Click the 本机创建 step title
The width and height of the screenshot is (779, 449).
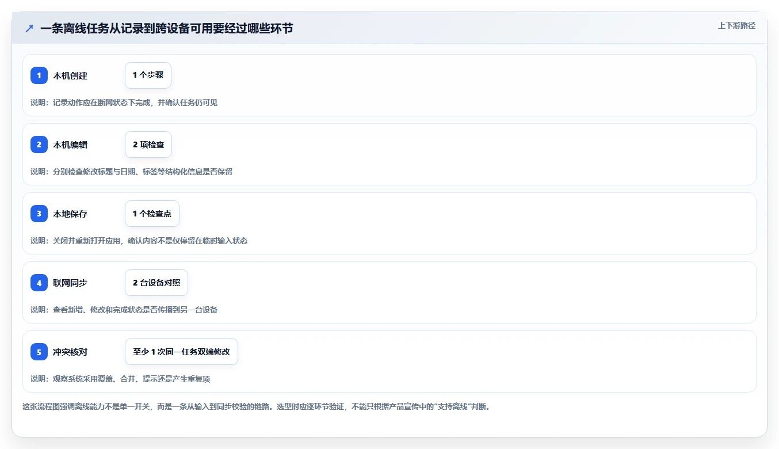click(70, 75)
